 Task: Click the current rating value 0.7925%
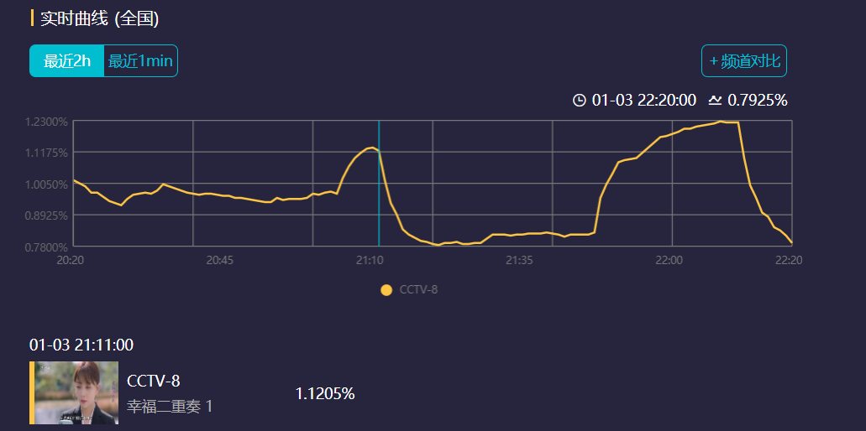758,101
